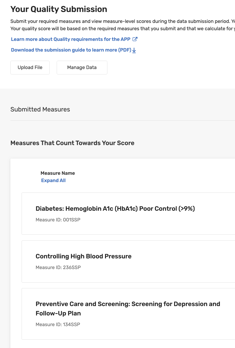Click the sentence starting Submit your required measures
The image size is (235, 348).
coord(120,21)
